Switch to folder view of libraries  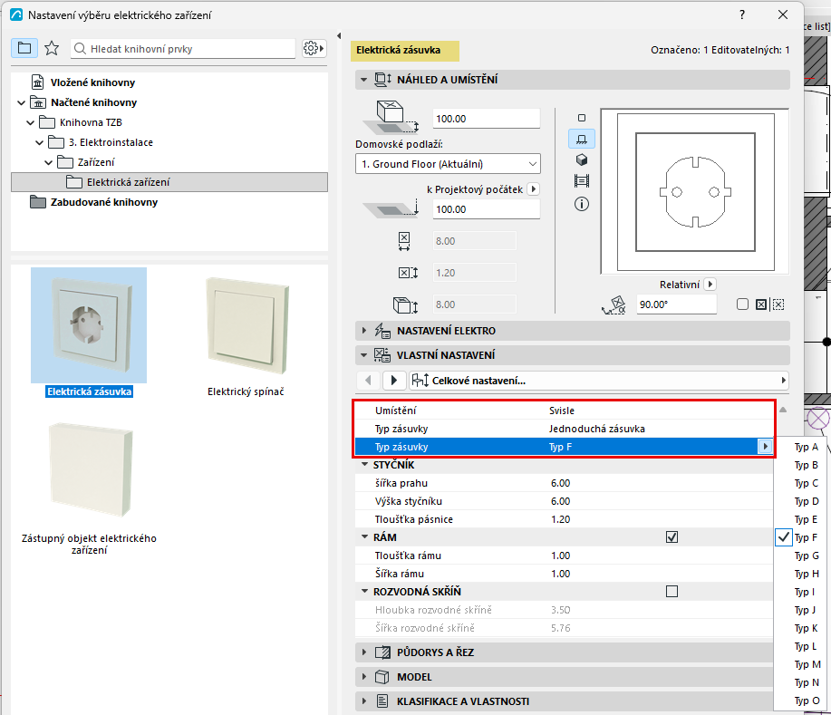(x=24, y=48)
